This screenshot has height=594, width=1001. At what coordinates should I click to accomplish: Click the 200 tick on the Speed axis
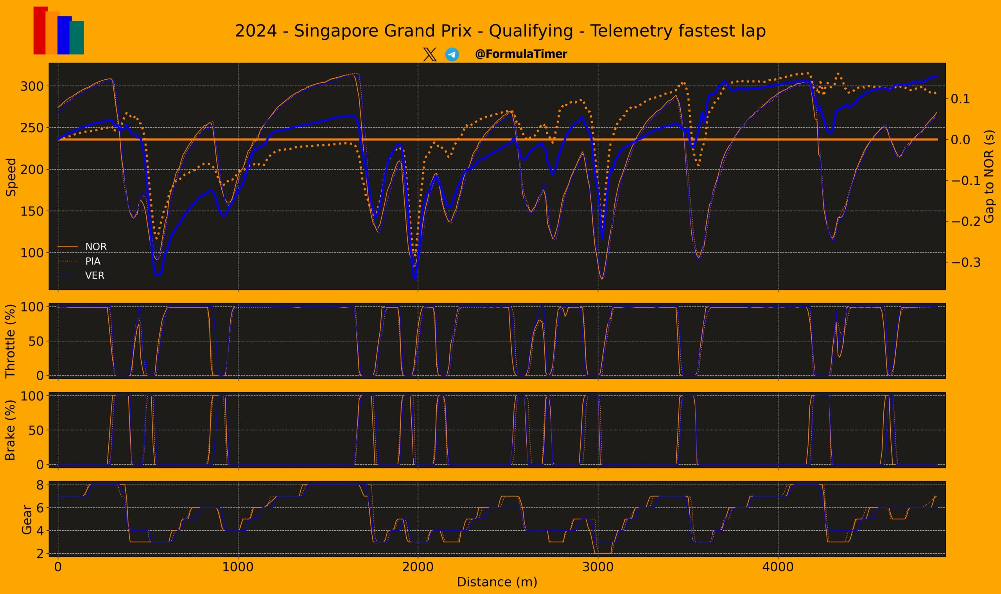click(31, 169)
